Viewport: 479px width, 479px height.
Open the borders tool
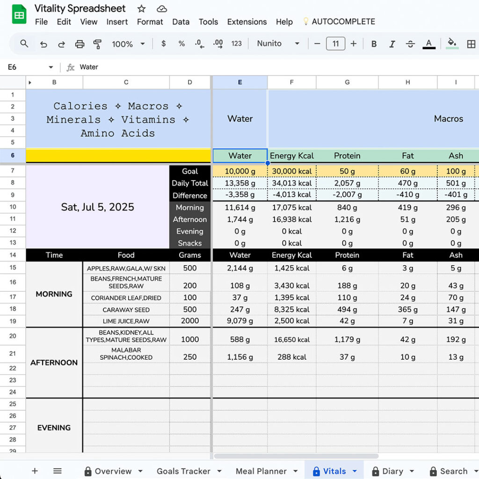tap(471, 44)
